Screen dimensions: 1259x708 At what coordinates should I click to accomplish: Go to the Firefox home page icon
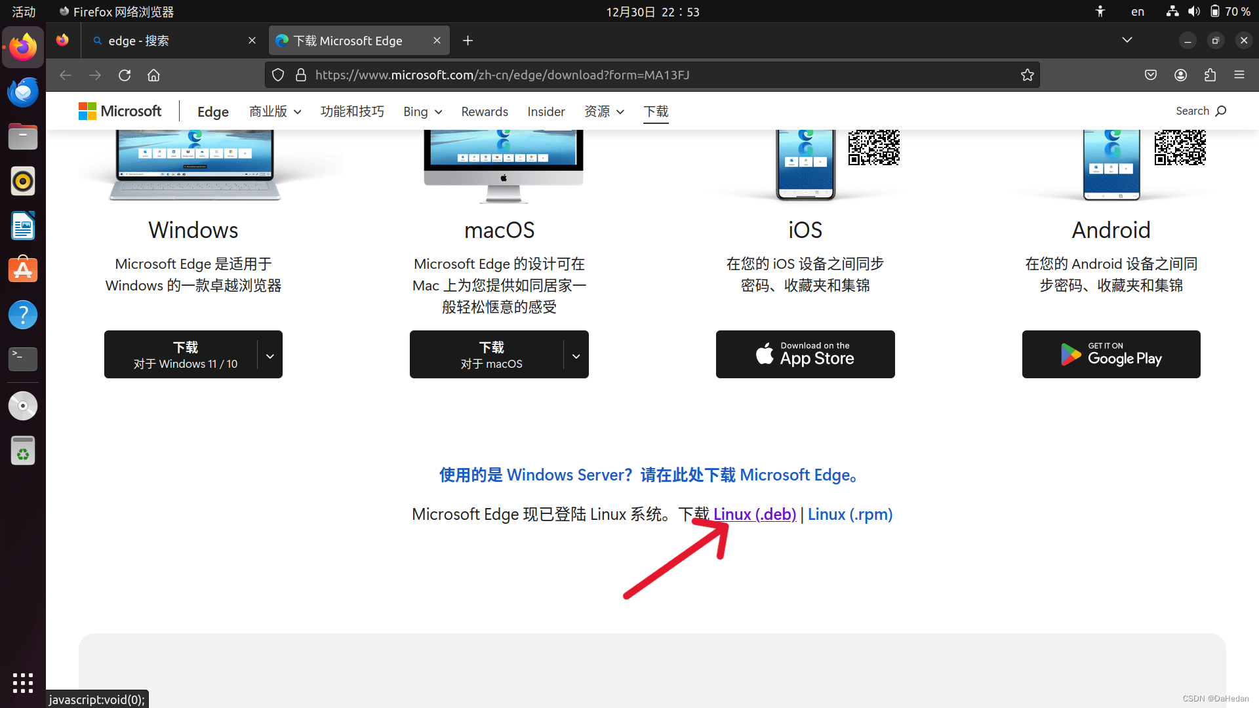(153, 75)
